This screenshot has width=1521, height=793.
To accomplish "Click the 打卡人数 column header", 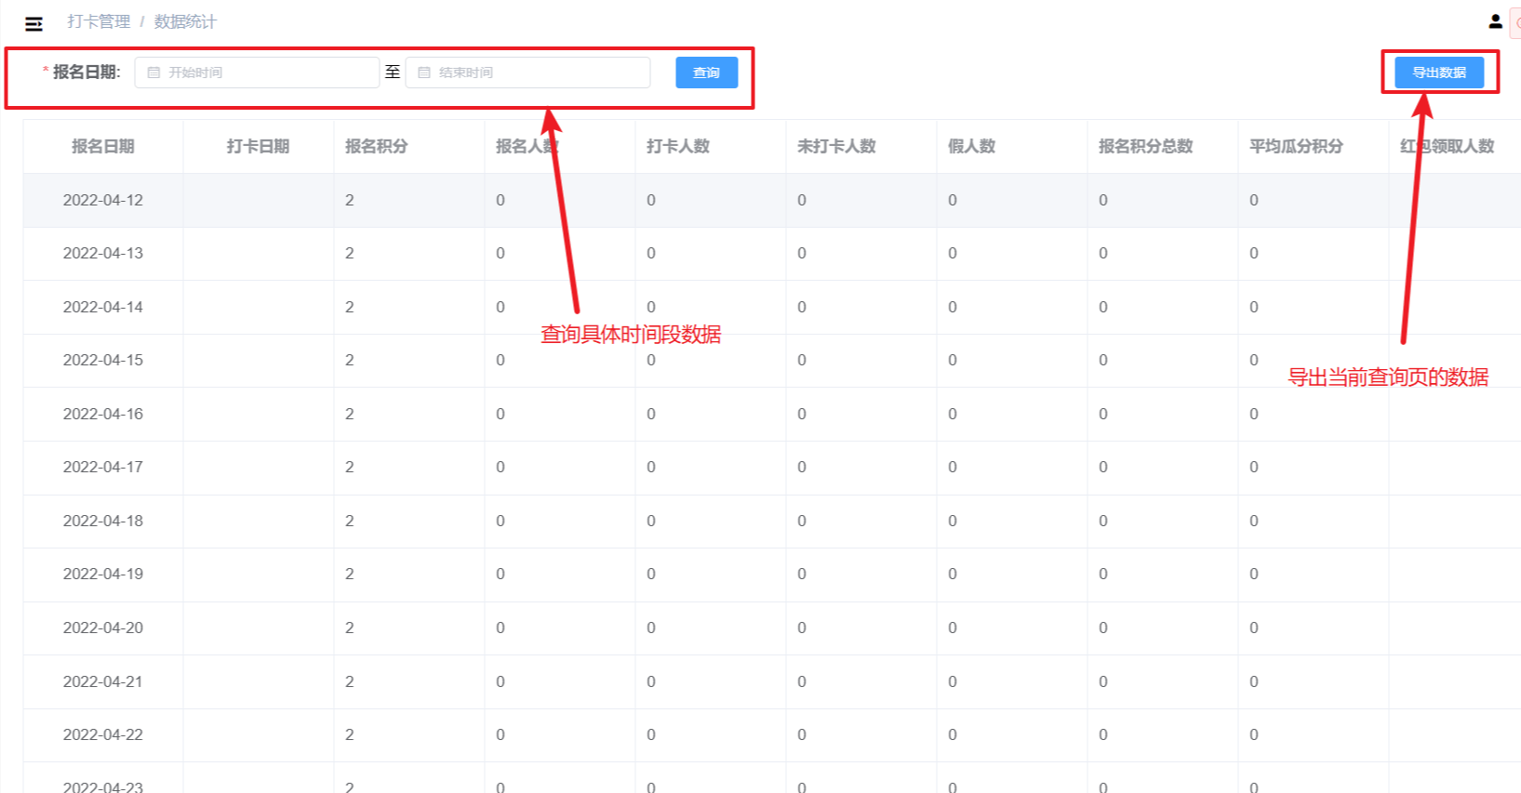I will (678, 146).
